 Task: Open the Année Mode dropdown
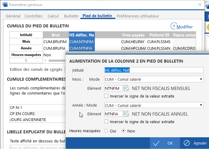pyautogui.click(x=201, y=105)
